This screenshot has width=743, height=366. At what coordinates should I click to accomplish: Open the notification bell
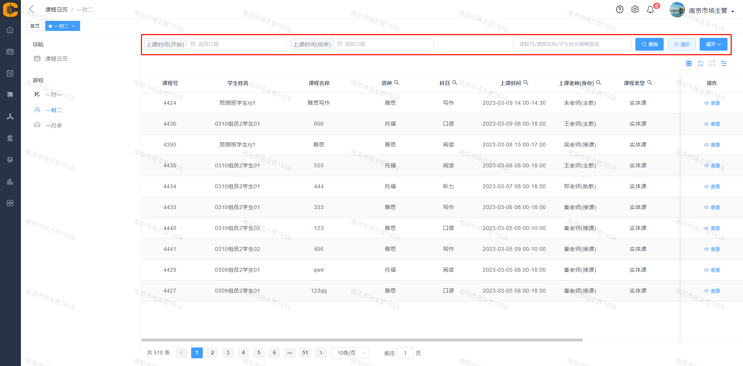pyautogui.click(x=651, y=10)
